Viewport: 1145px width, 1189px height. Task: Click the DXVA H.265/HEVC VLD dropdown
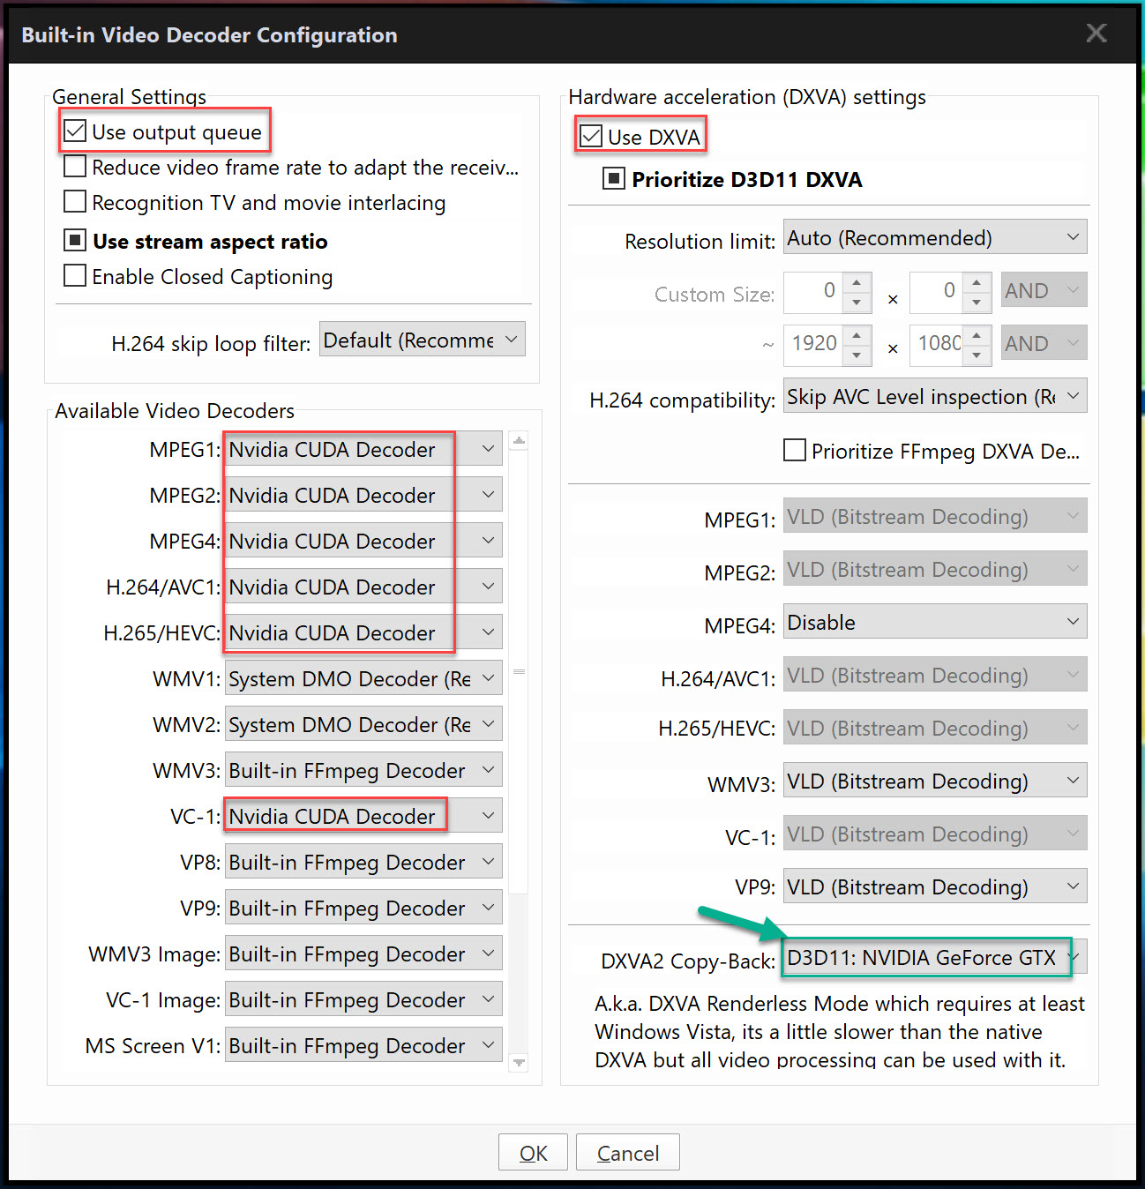(935, 728)
